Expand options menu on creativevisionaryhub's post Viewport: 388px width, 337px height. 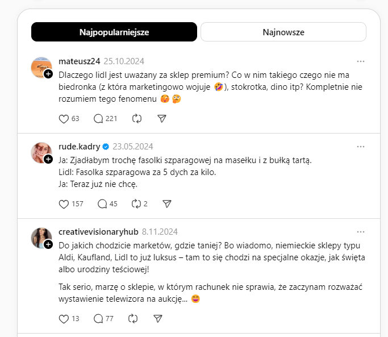(x=361, y=232)
